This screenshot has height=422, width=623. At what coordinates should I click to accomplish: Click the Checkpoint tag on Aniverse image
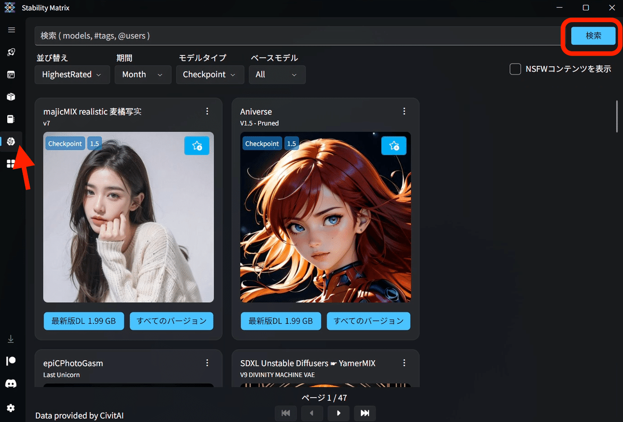(262, 144)
